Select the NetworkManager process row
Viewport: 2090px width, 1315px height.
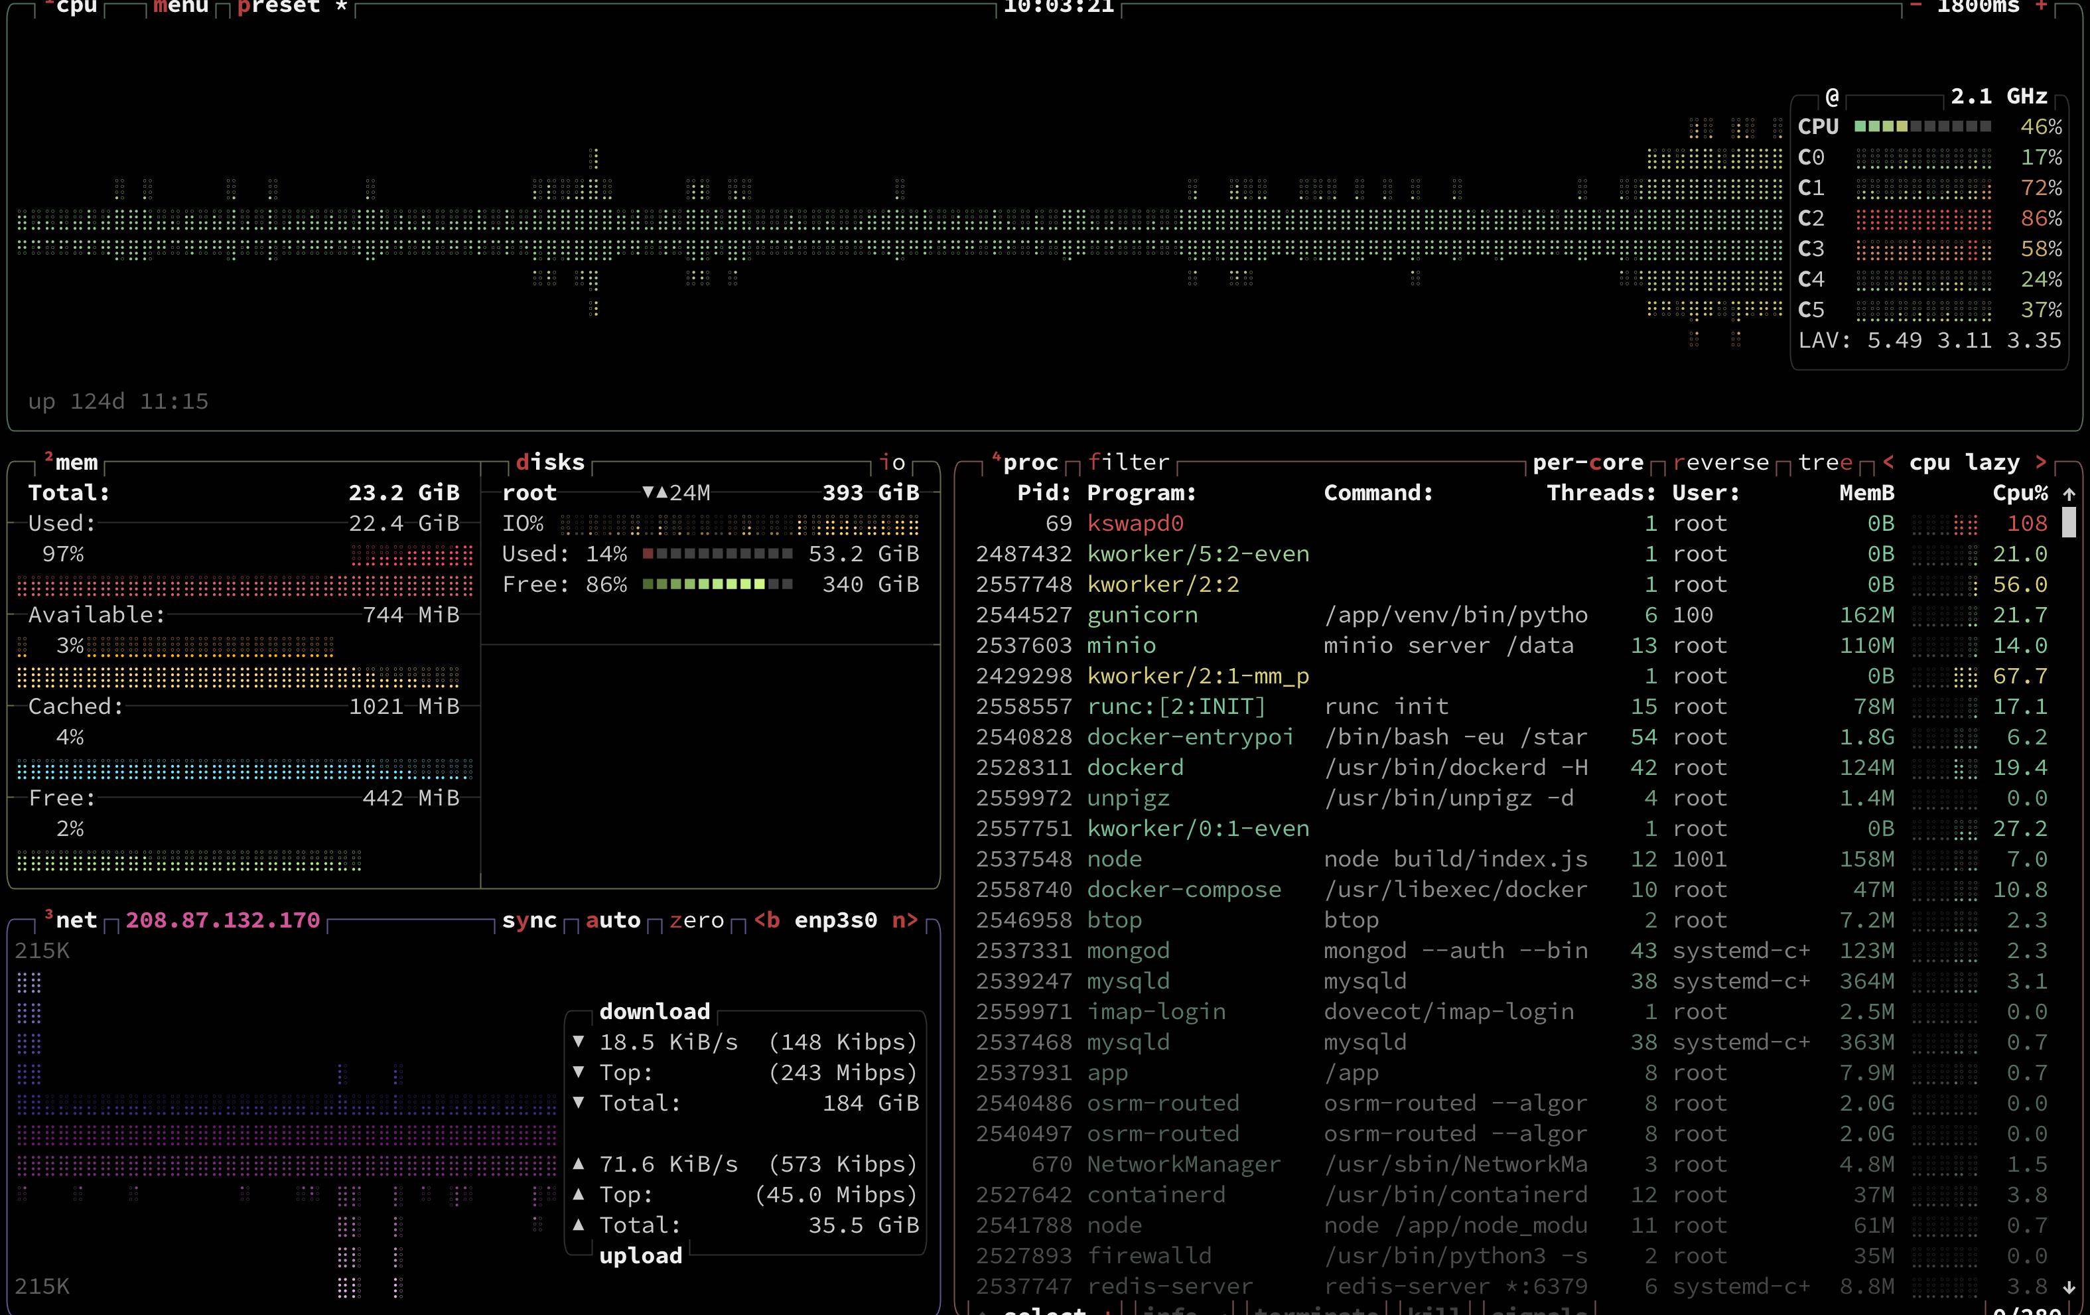[x=1511, y=1164]
